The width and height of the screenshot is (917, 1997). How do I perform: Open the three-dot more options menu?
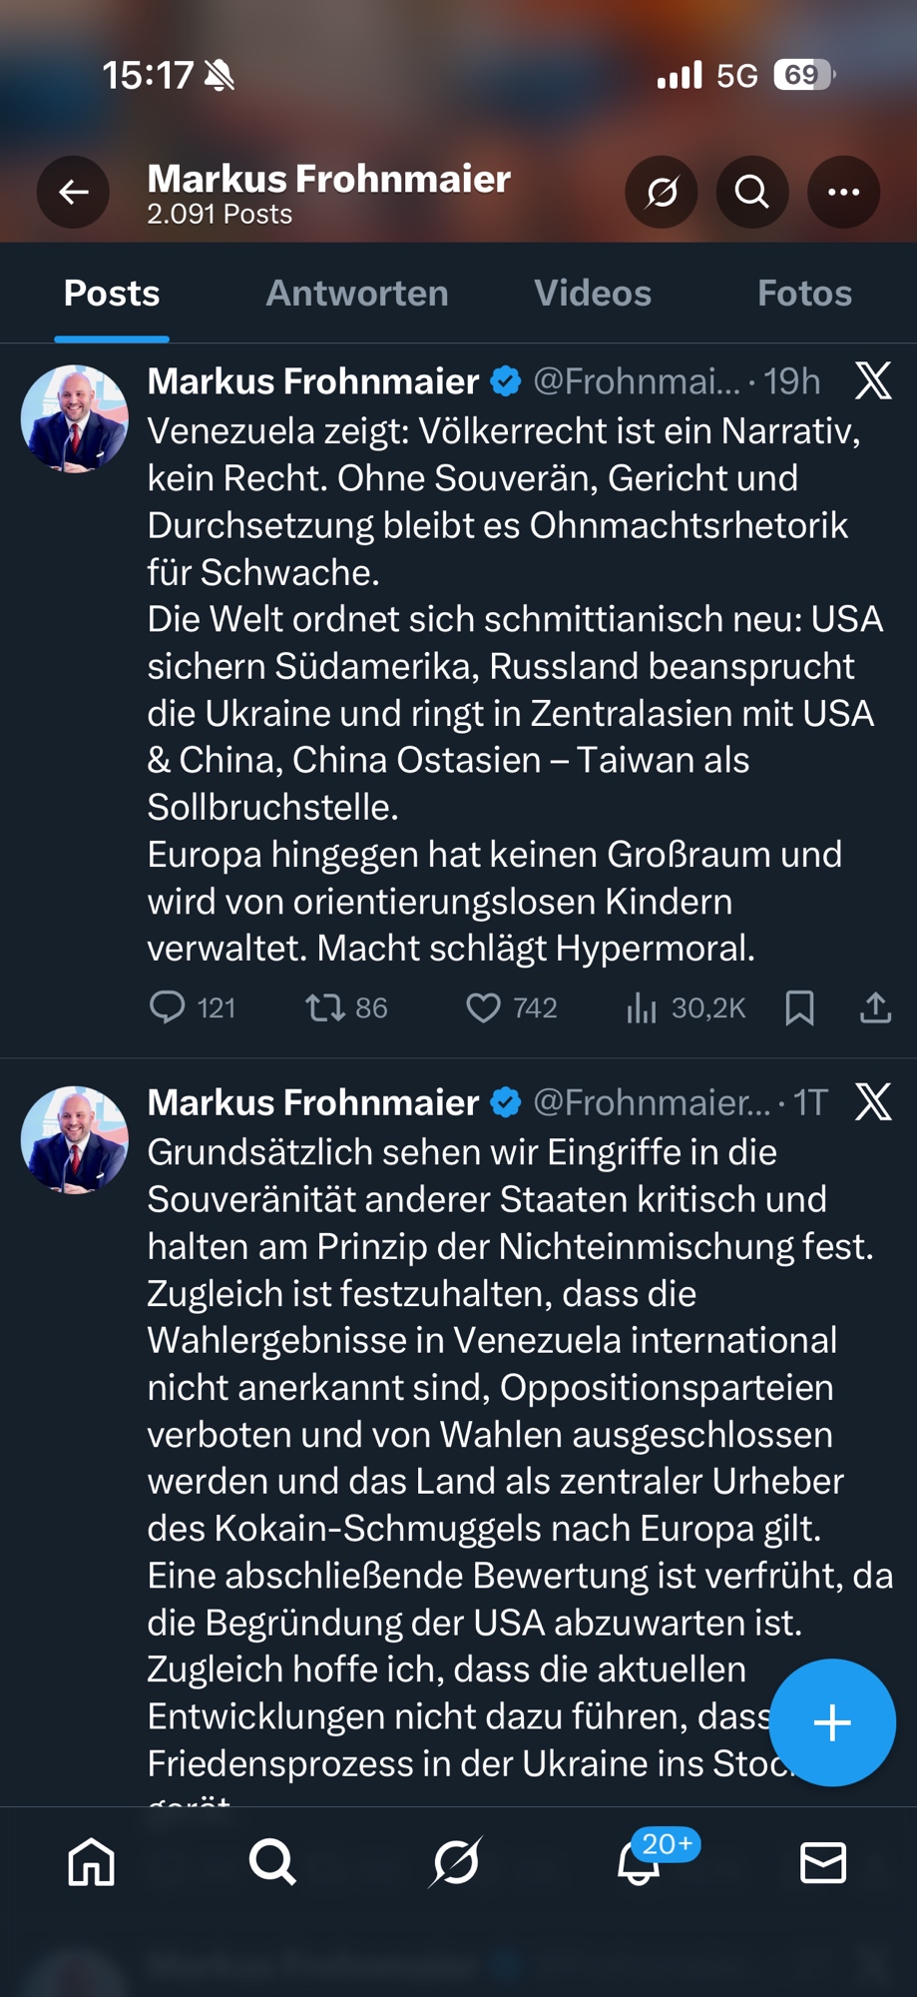(843, 192)
